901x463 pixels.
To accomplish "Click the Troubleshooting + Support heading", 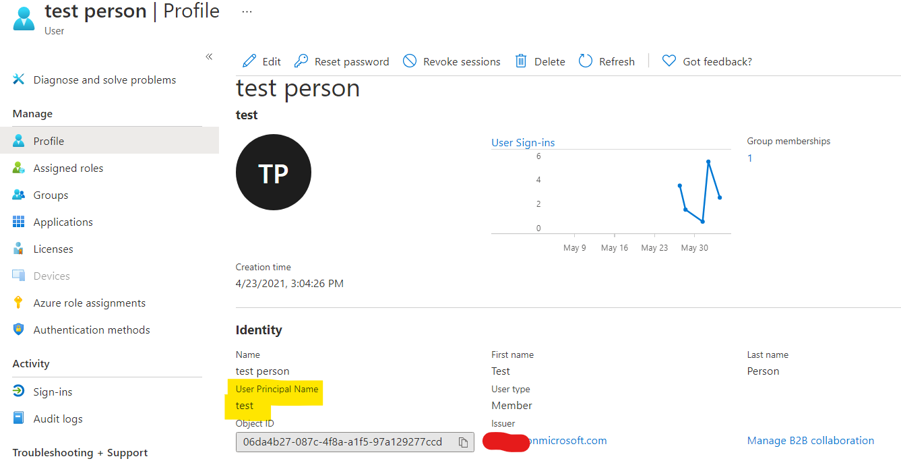I will (80, 453).
